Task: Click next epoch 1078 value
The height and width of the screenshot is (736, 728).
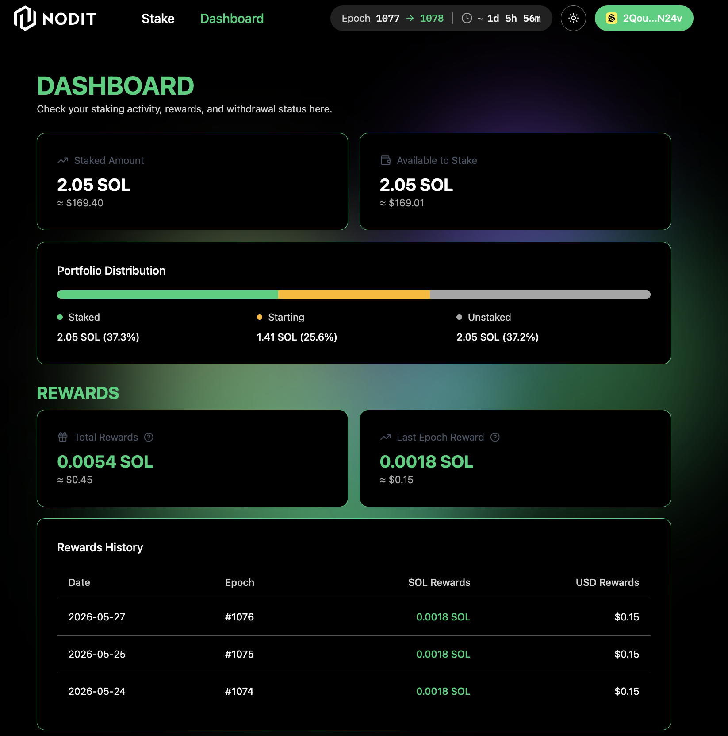Action: (x=432, y=18)
